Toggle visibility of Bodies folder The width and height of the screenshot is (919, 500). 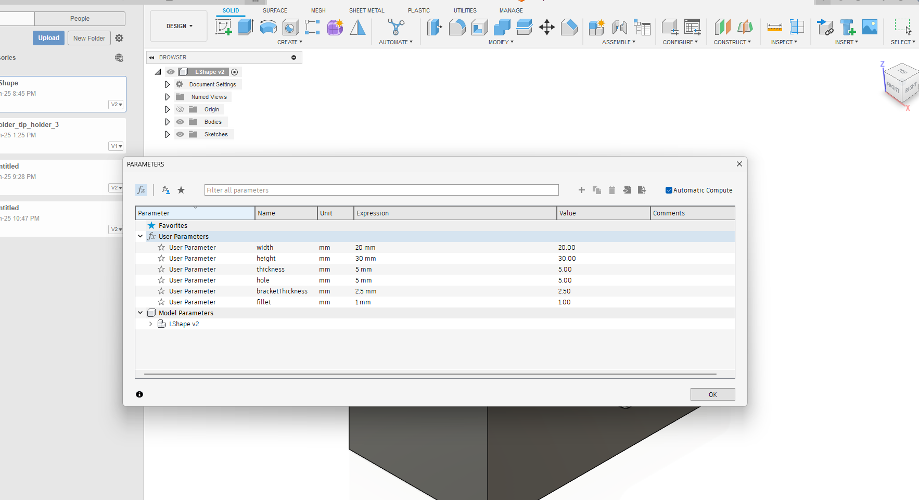(x=180, y=122)
